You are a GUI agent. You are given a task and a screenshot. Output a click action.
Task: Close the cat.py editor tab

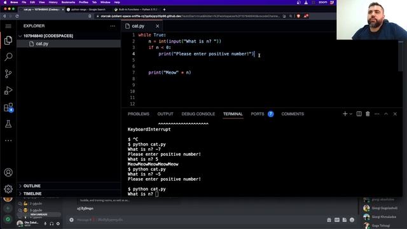coord(157,26)
